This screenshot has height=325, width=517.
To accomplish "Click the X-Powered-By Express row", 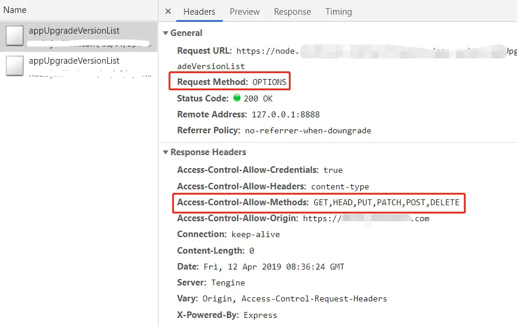I will (x=227, y=315).
